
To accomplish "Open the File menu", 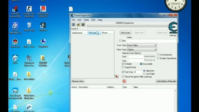I will coord(73,20).
